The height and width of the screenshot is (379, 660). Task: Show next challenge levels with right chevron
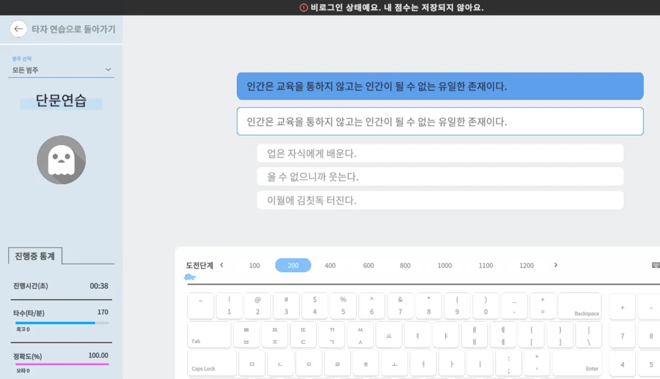pos(555,265)
